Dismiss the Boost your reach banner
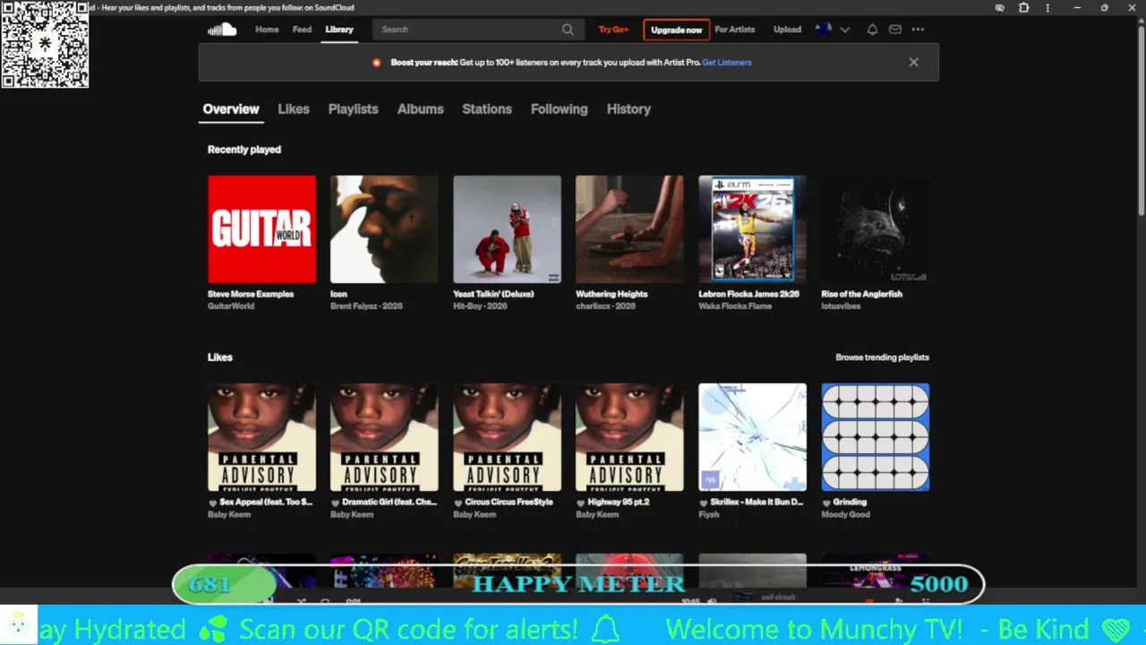This screenshot has width=1146, height=645. 913,63
